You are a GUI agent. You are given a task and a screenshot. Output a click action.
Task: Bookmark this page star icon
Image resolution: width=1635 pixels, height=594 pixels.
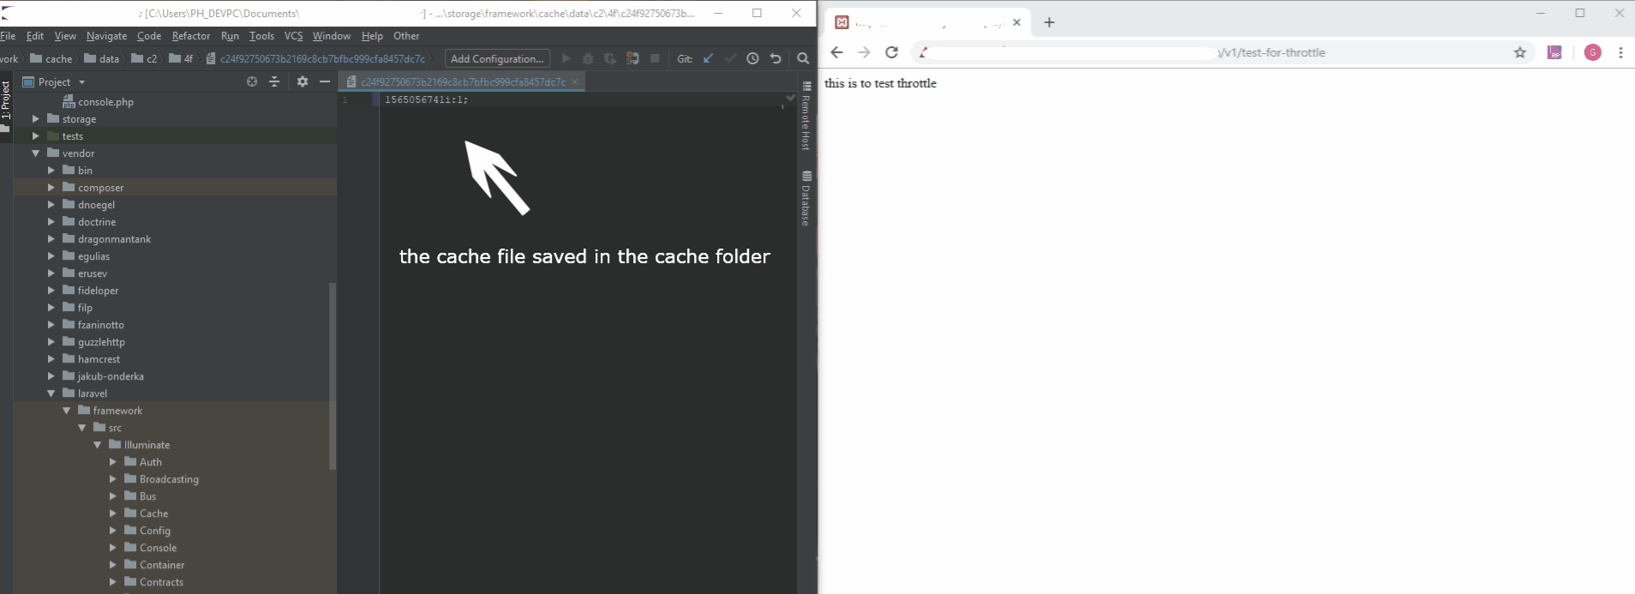(x=1520, y=52)
